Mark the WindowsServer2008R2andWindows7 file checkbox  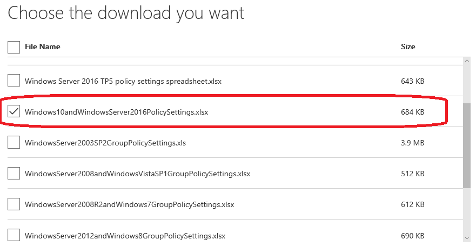14,205
